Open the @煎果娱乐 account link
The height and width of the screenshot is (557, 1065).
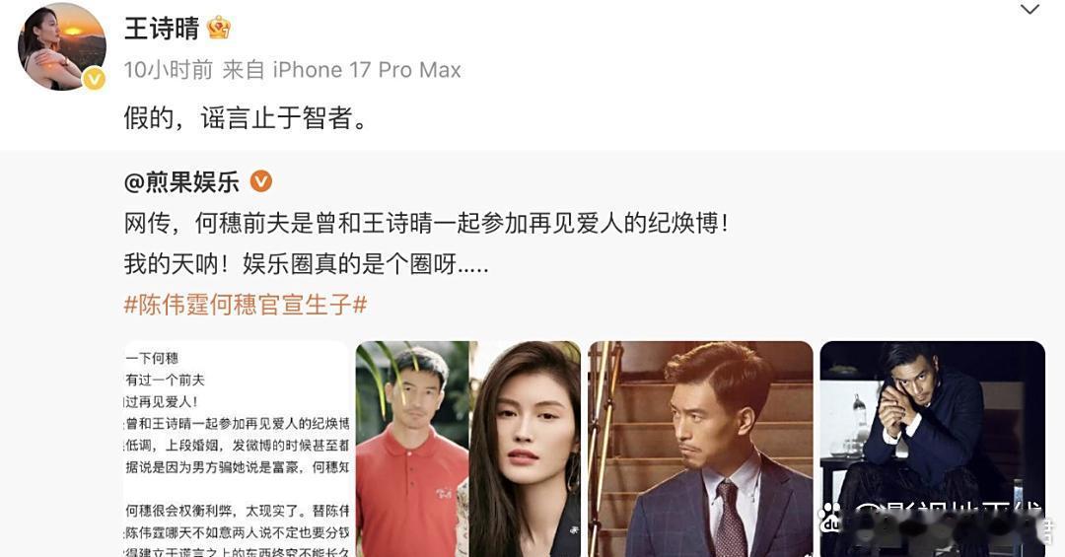pyautogui.click(x=181, y=182)
